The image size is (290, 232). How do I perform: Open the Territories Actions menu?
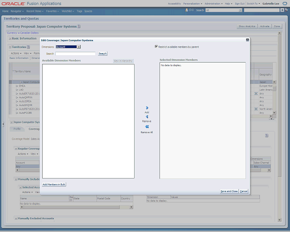tap(16, 53)
